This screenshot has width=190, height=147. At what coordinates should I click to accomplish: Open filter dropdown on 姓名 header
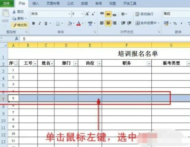coord(52,64)
